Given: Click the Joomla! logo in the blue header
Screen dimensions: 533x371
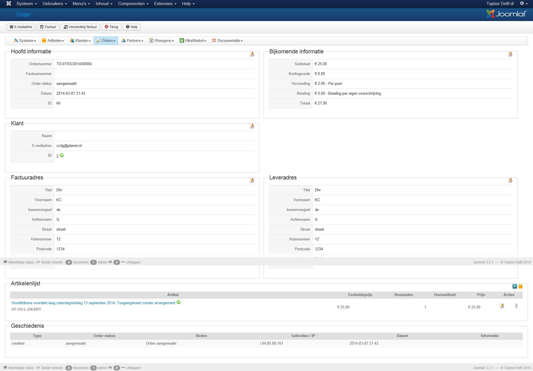Looking at the screenshot, I should click(506, 14).
